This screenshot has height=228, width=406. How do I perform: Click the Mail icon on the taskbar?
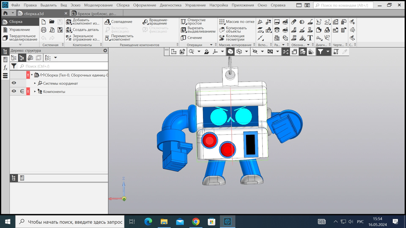point(180,222)
